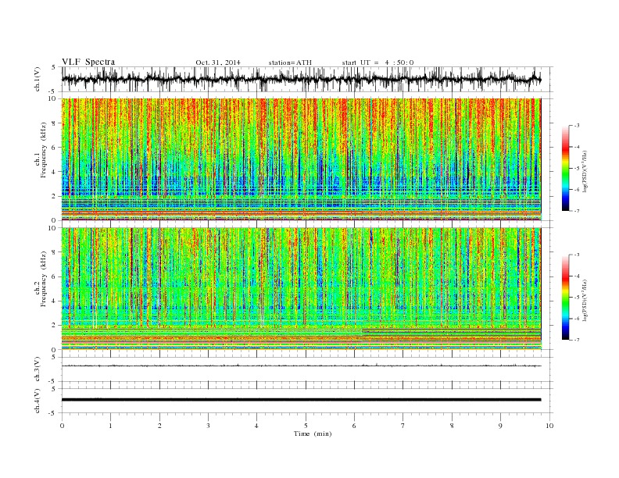Click the -5 tick on ch.2 colorbar
Image resolution: width=619 pixels, height=478 pixels.
(577, 298)
